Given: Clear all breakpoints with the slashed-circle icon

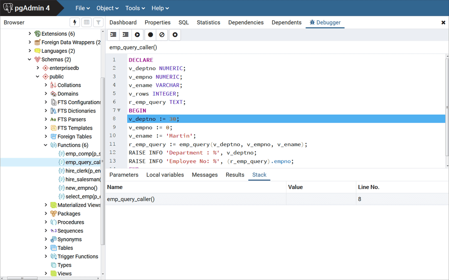Looking at the screenshot, I should [x=162, y=34].
